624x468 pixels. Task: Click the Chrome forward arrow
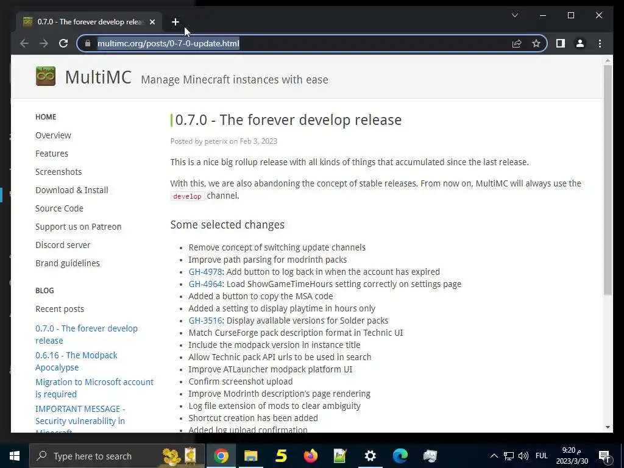click(44, 43)
